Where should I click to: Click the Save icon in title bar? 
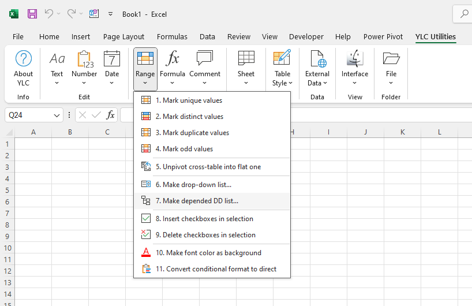[32, 14]
